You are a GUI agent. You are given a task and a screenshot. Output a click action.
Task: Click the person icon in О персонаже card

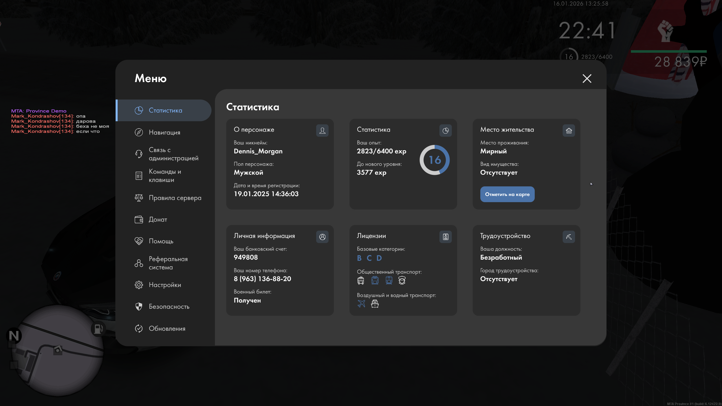tap(322, 131)
